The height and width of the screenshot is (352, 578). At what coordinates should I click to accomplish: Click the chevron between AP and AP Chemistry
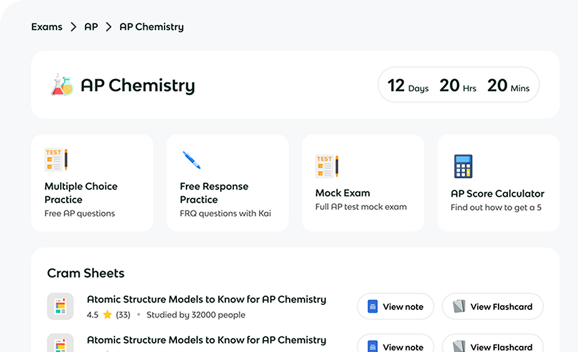click(x=108, y=27)
